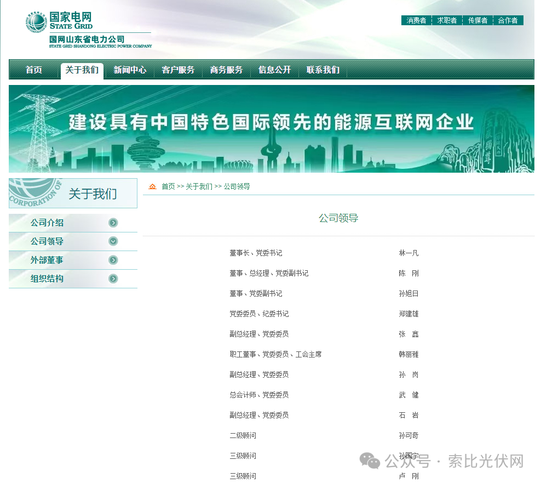Click the 传媒者 top link
Image resolution: width=541 pixels, height=483 pixels.
pyautogui.click(x=477, y=20)
